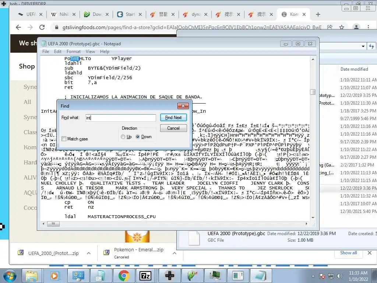Click the site padlock icon

point(57,27)
